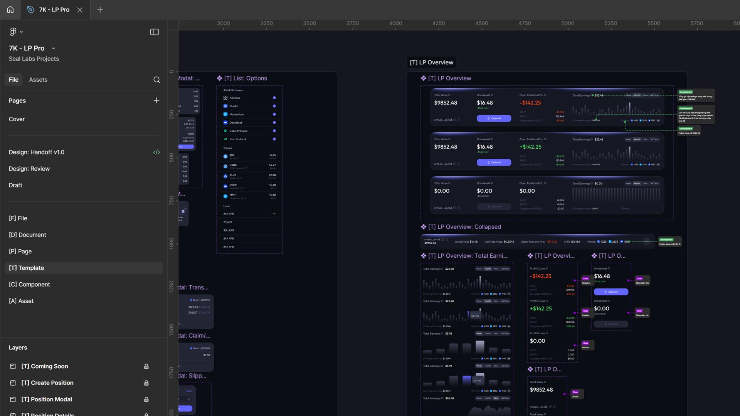
Task: Add a new page using the plus icon
Action: point(156,100)
